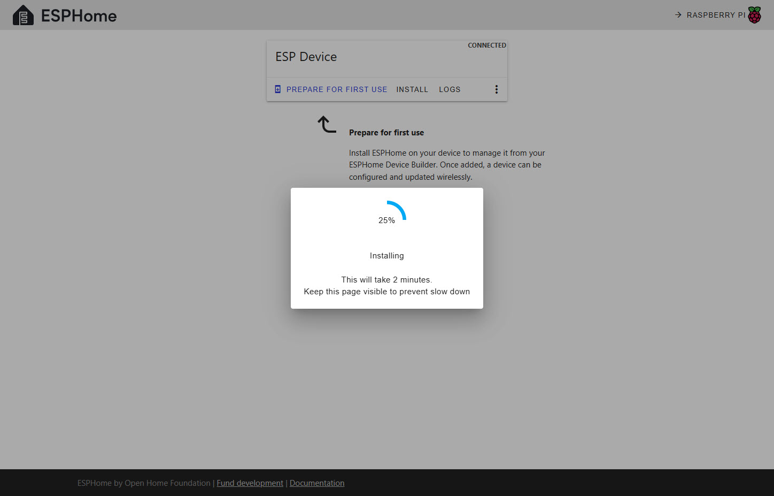Click the ESPHome title text in header
The width and height of the screenshot is (774, 496).
pos(79,16)
